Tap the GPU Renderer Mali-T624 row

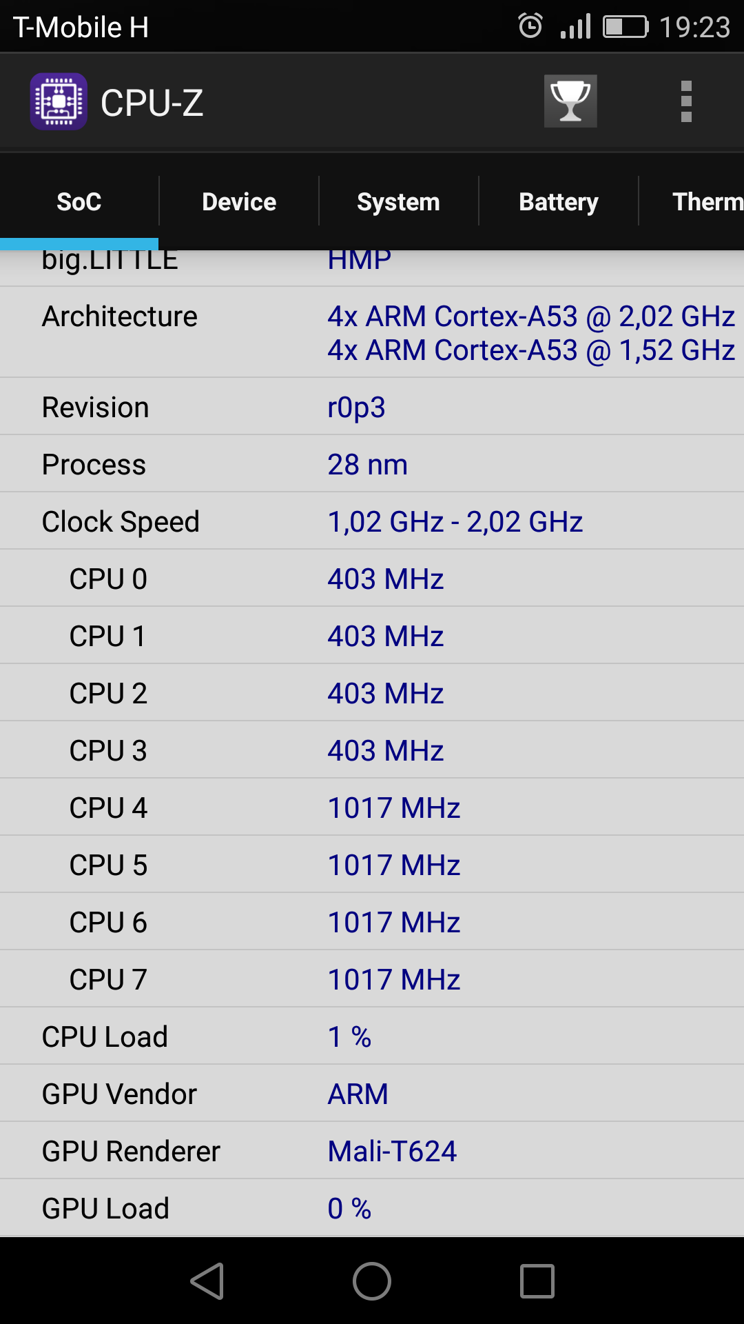pyautogui.click(x=372, y=1151)
